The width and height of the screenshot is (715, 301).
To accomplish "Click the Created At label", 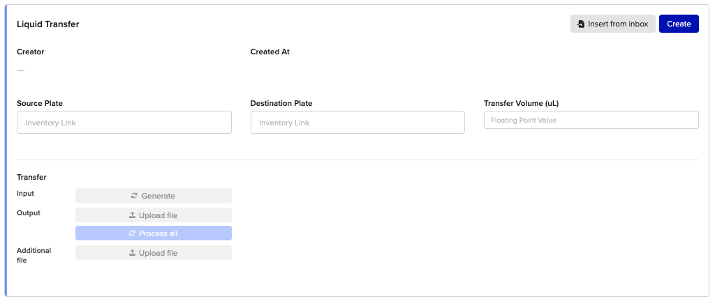I will click(270, 52).
